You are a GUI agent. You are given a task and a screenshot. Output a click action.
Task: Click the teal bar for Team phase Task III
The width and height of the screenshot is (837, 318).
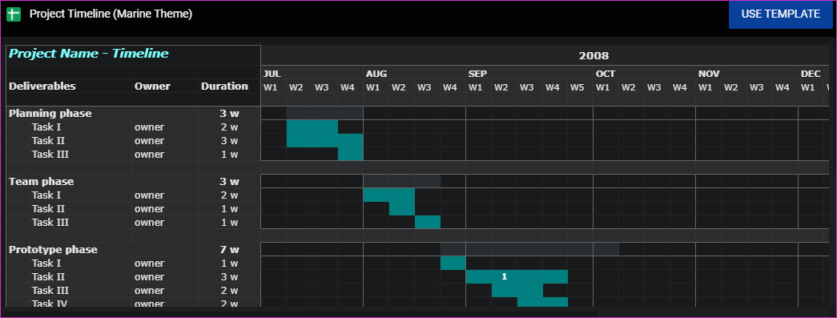point(427,222)
